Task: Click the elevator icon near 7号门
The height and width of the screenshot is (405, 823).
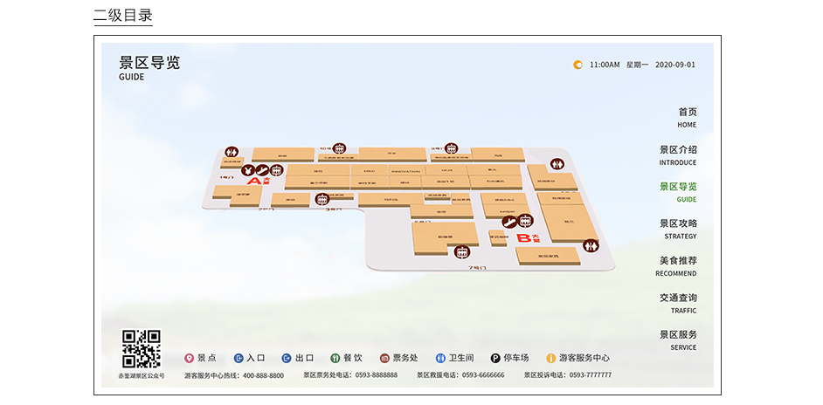Action: (x=462, y=252)
